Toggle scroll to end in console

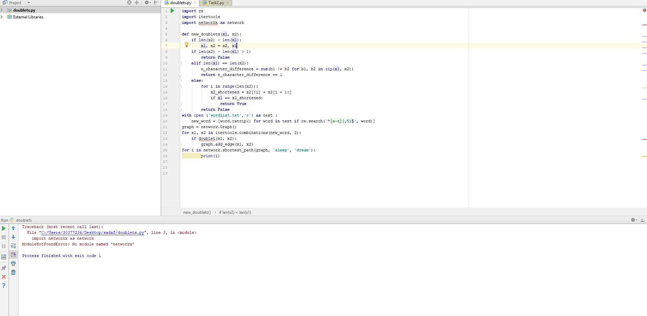tap(13, 255)
